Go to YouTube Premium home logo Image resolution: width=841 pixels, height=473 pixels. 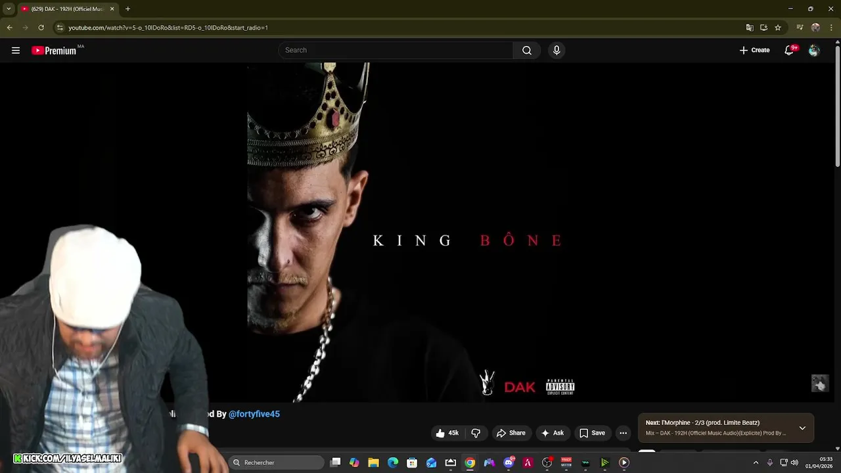click(54, 51)
